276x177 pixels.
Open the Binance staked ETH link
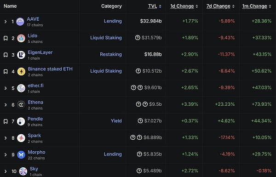(x=50, y=69)
